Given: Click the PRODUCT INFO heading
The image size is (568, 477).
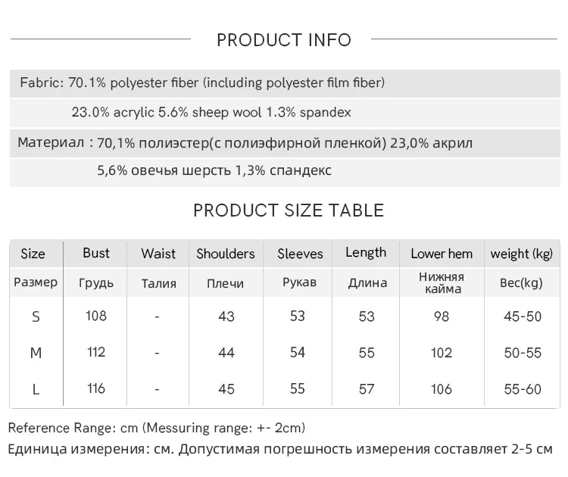Looking at the screenshot, I should [284, 40].
